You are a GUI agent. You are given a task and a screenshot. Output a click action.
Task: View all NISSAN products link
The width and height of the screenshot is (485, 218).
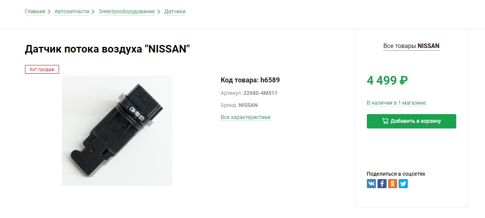pos(411,46)
